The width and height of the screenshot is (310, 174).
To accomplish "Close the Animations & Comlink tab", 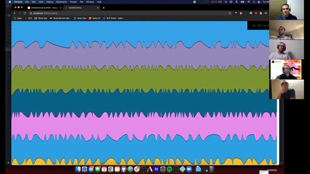I will [61, 8].
